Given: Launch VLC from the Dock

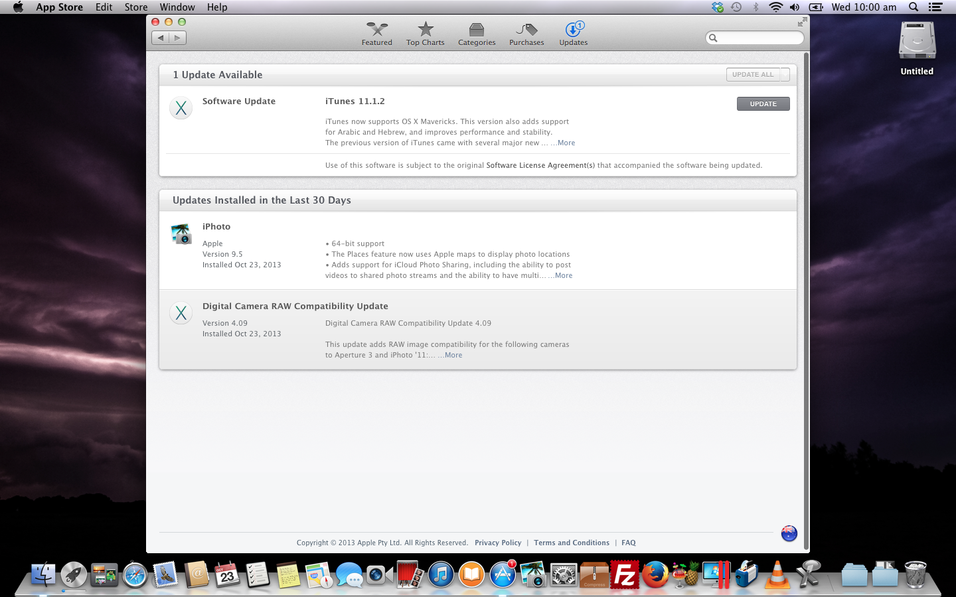Looking at the screenshot, I should 777,574.
